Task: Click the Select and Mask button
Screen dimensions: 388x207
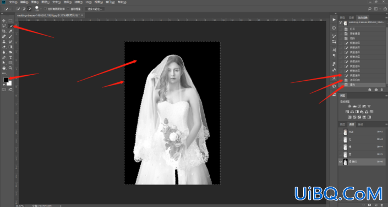Action: pos(95,9)
